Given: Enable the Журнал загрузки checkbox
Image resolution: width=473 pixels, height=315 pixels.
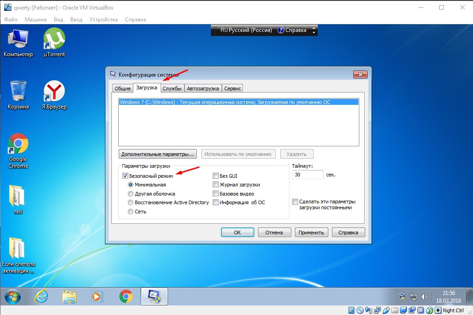Looking at the screenshot, I should 215,185.
